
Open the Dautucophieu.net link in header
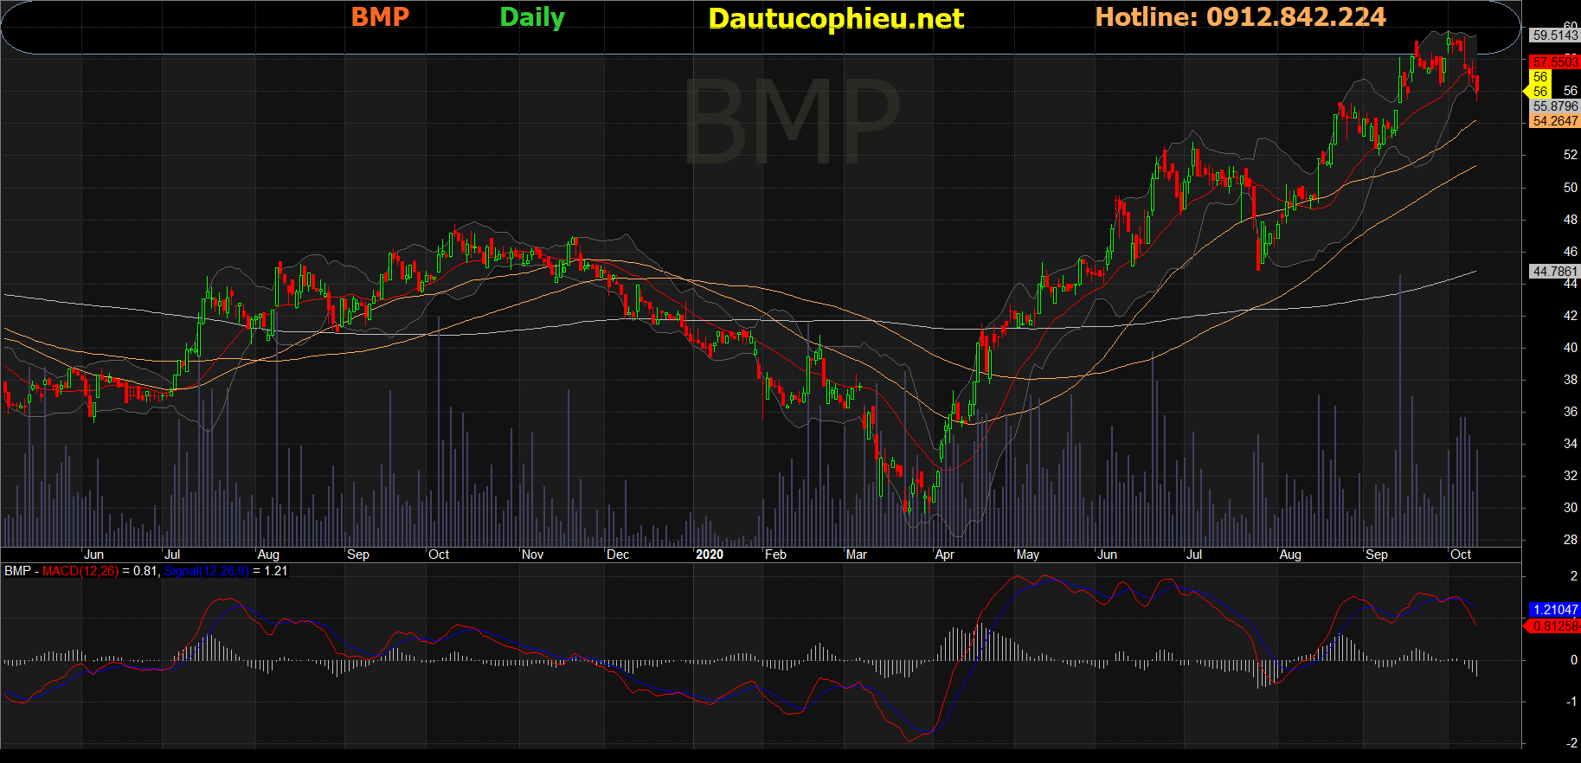(835, 18)
